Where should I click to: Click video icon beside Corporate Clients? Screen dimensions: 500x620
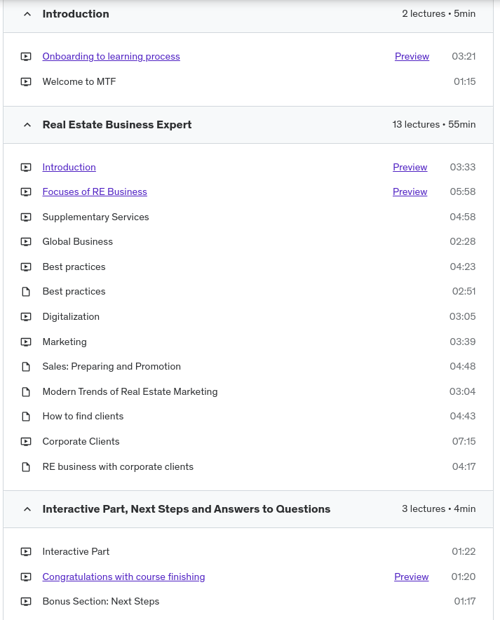(26, 442)
